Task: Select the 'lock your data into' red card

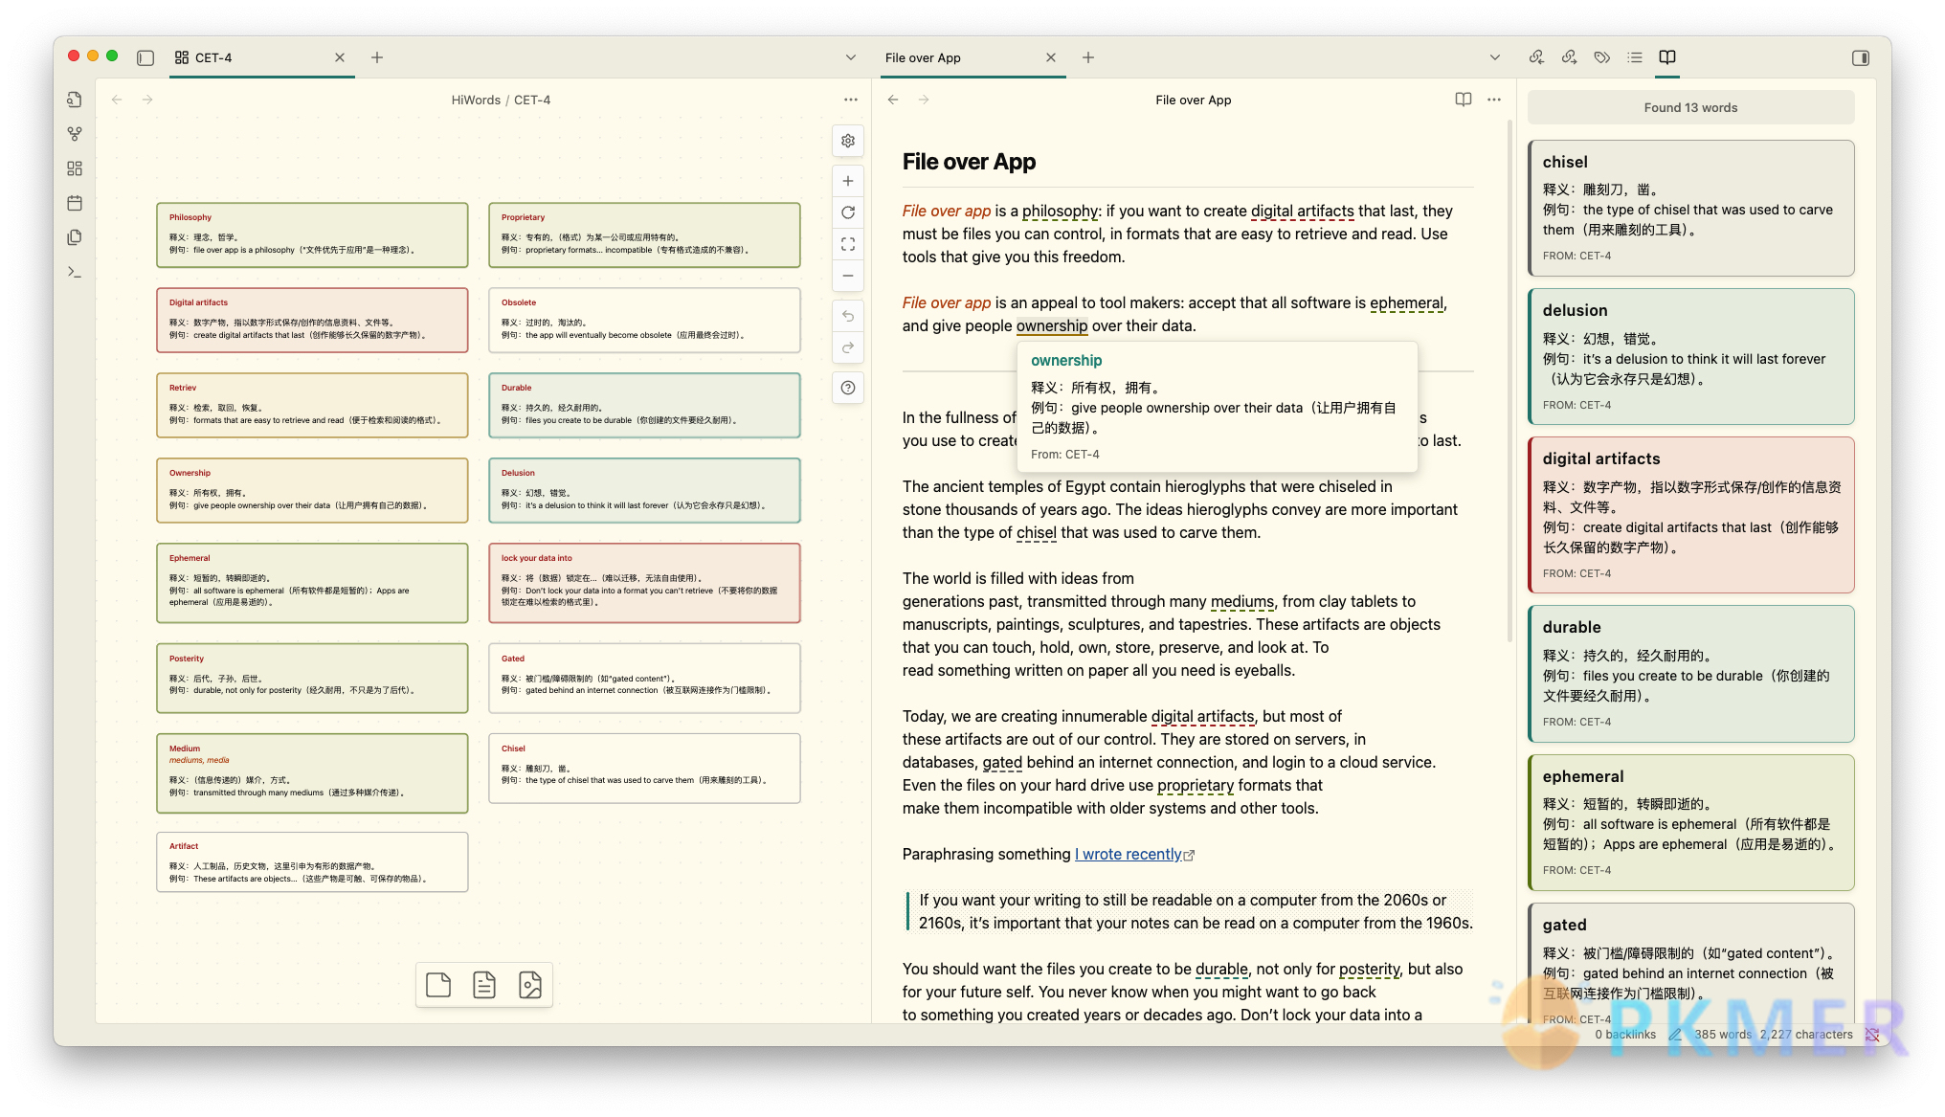Action: (x=643, y=582)
